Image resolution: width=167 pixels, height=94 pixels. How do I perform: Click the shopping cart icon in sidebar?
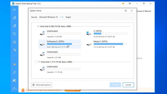tap(14, 64)
